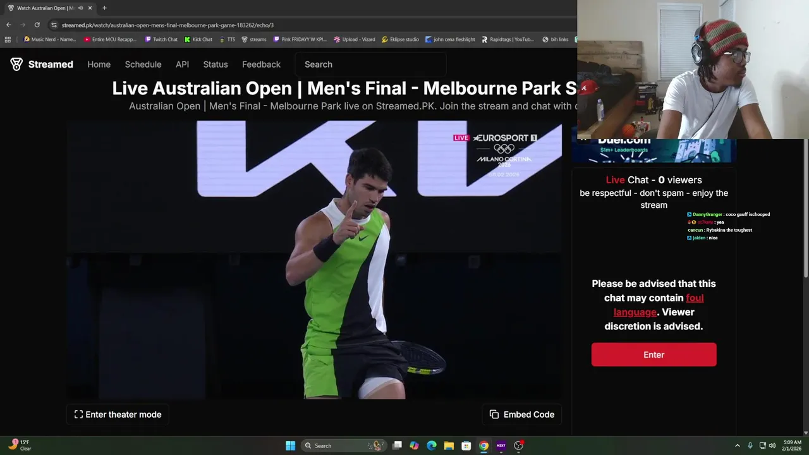The width and height of the screenshot is (809, 455).
Task: Go to the Home nav item
Action: pyautogui.click(x=99, y=64)
